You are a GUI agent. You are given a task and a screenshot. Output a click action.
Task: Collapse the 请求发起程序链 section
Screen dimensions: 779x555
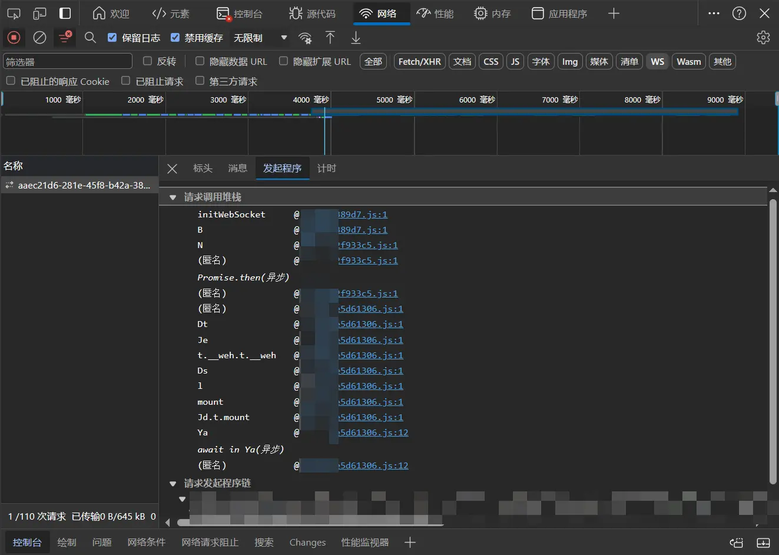click(173, 484)
